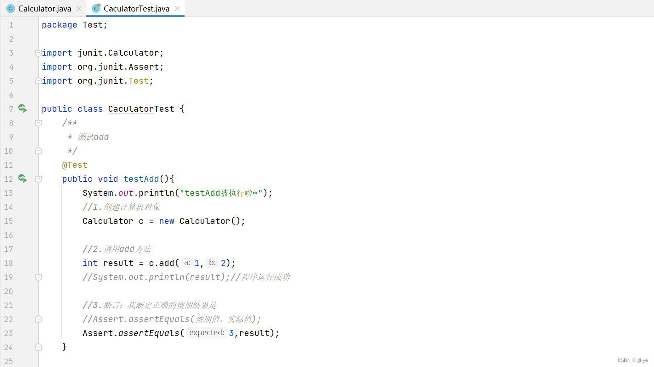Click the 'expected:' parameter hint
654x367 pixels.
coord(207,333)
